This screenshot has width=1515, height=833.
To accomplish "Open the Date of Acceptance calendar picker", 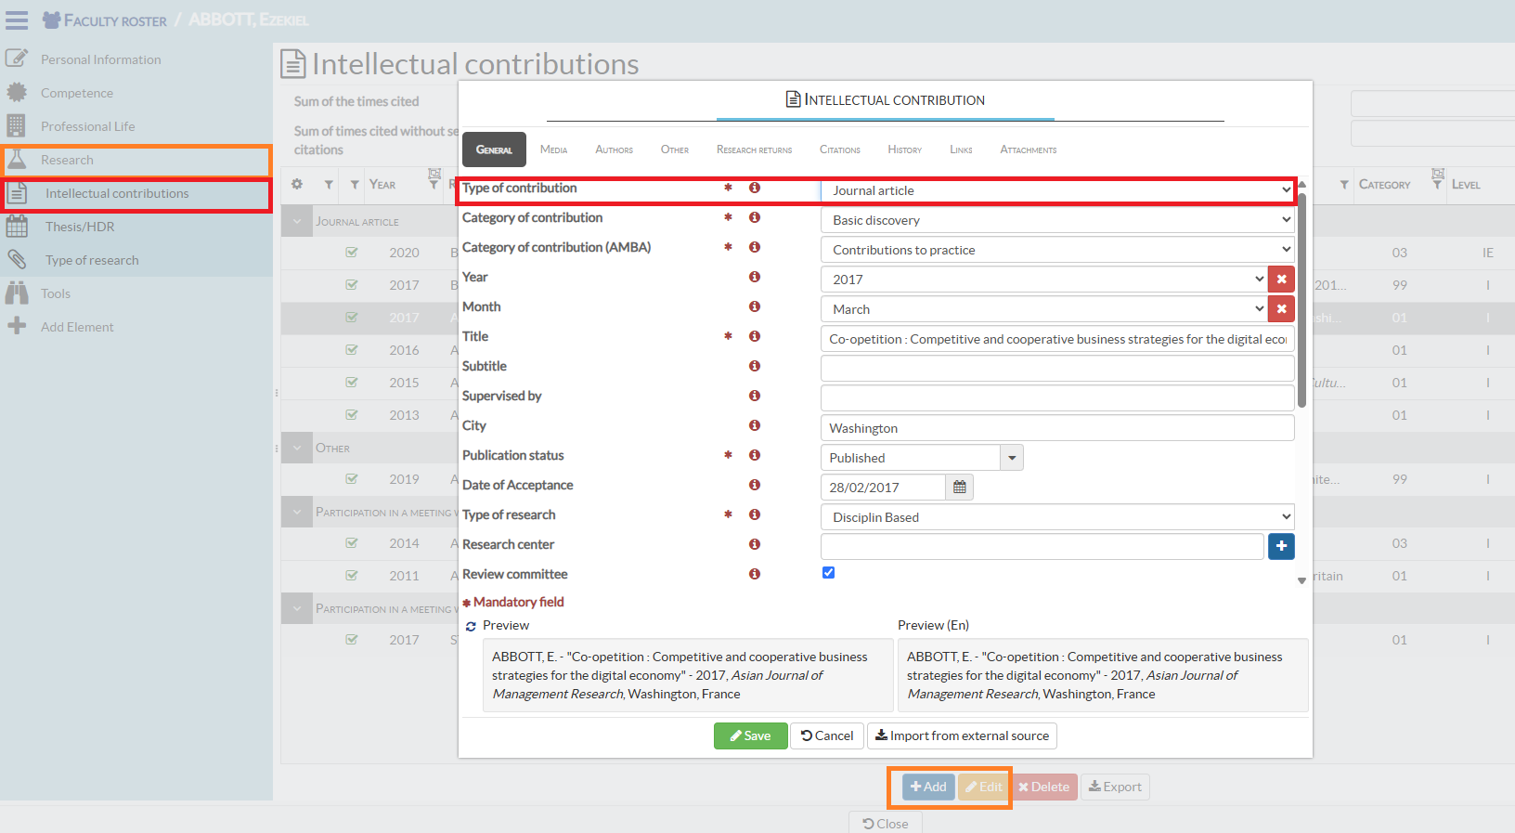I will 959,488.
